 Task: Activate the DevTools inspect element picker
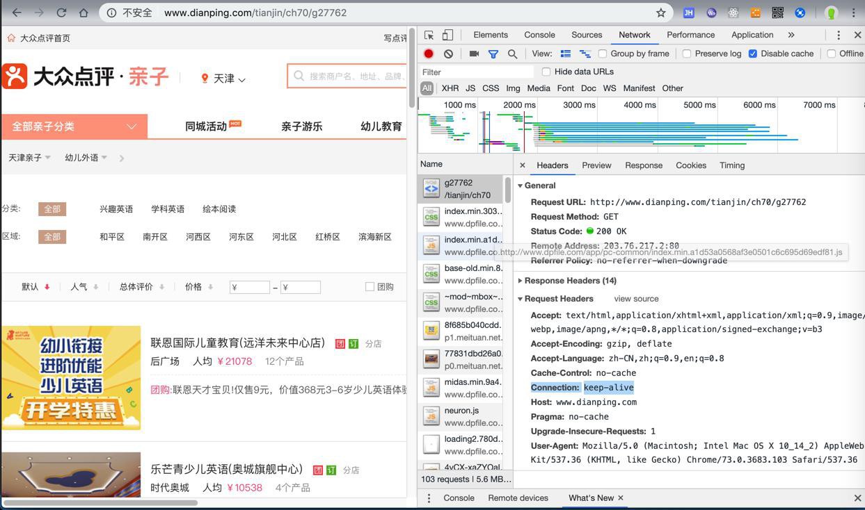point(429,35)
